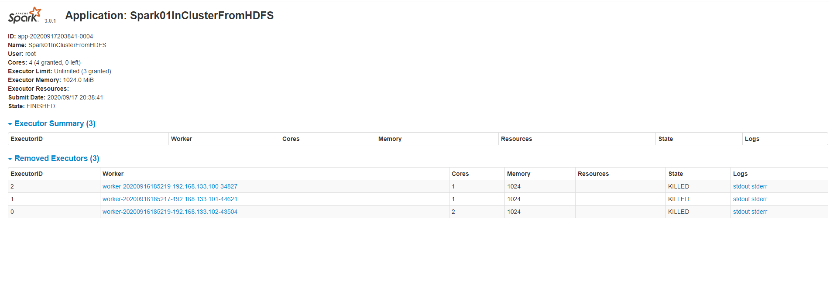Click the Application: Spark01InClusterFromHDFS title
Viewport: 830px width, 281px height.
[169, 15]
